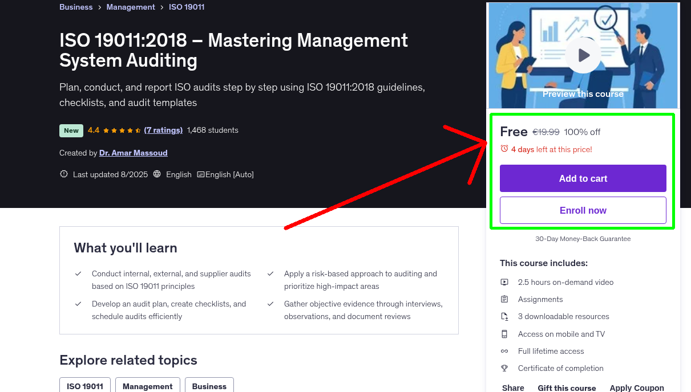Image resolution: width=691 pixels, height=392 pixels.
Task: Click the certificate trophy icon
Action: (504, 368)
